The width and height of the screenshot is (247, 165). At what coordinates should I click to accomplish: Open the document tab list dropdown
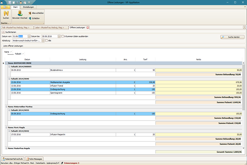pos(244,27)
